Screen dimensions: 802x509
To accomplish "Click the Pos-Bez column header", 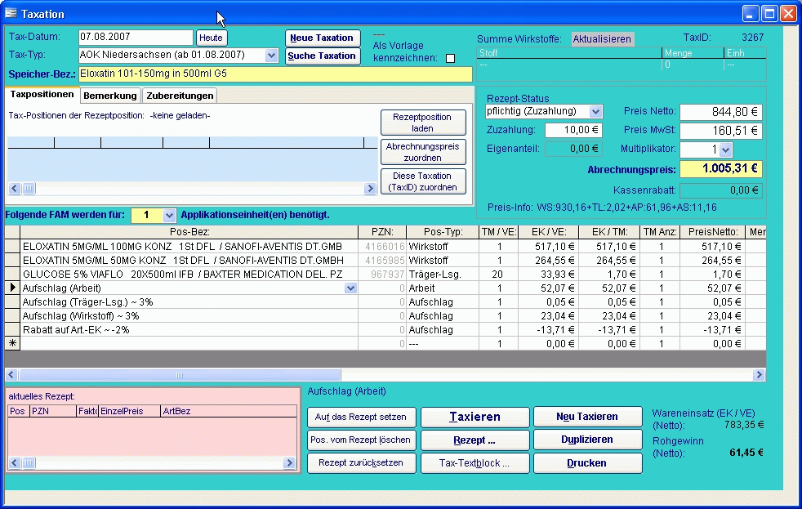I will coord(189,232).
